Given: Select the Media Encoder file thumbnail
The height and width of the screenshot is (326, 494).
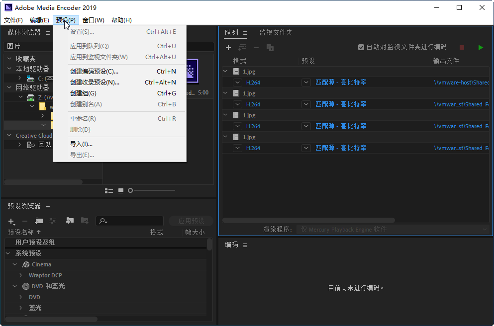Looking at the screenshot, I should 193,71.
